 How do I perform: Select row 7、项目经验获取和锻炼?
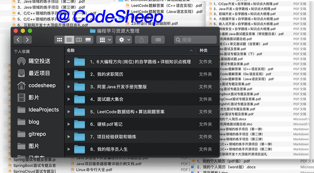(142, 137)
